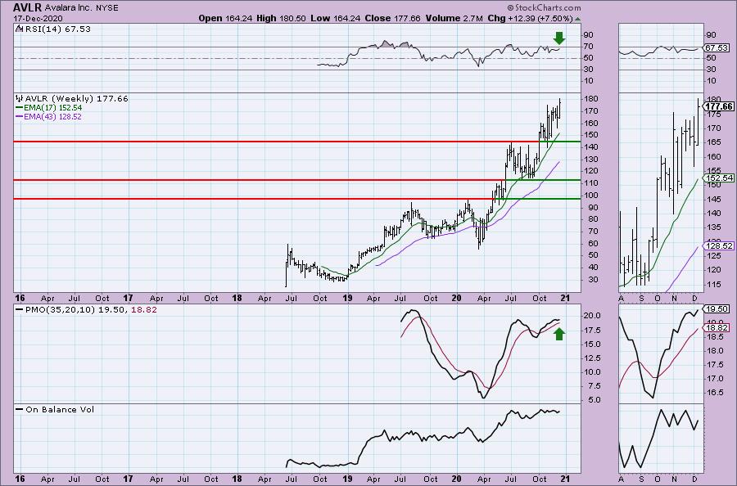Image resolution: width=737 pixels, height=486 pixels.
Task: Select the High 180.50 value
Action: (281, 18)
